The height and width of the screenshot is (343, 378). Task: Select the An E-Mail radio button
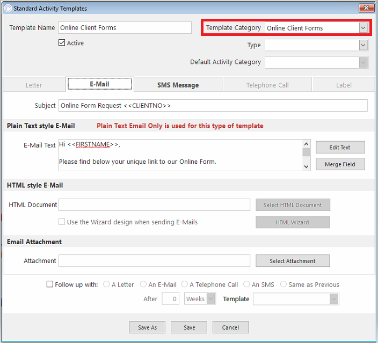pyautogui.click(x=143, y=284)
